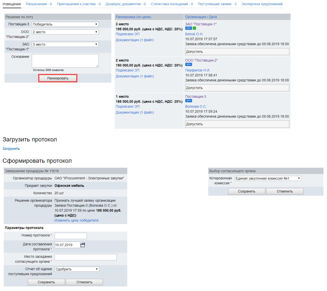Click the green checkmark badge for Поставщик-1
Viewport: 327px width, 291px height.
194,29
